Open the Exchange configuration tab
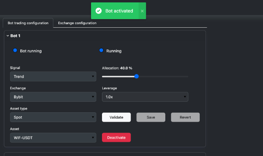The height and width of the screenshot is (156, 263). click(x=77, y=23)
